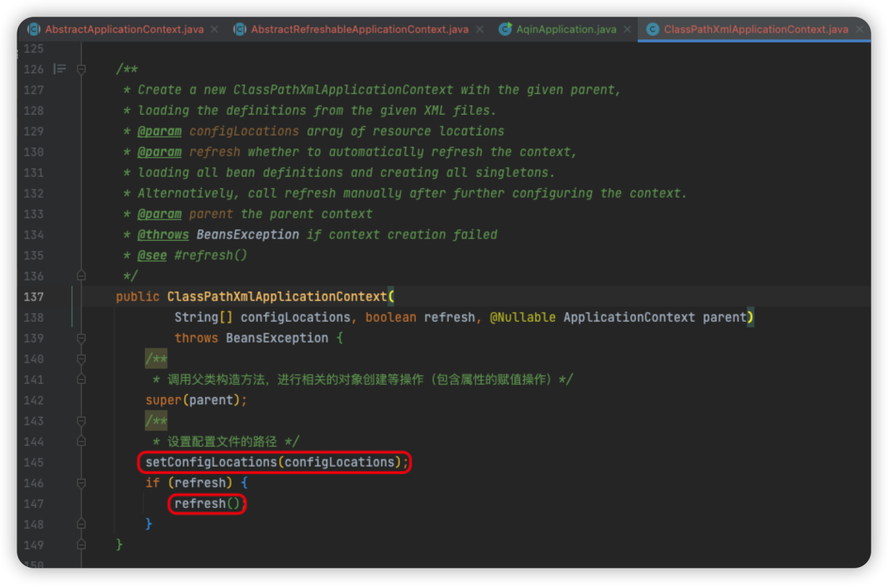Click if (refresh) condition
This screenshot has width=888, height=585.
click(189, 483)
